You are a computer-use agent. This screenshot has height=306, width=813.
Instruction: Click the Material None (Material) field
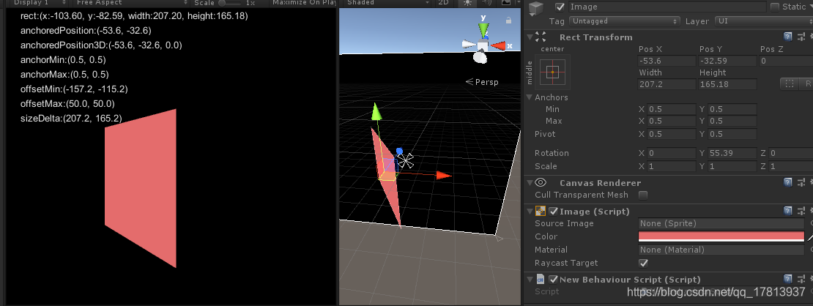tap(721, 250)
